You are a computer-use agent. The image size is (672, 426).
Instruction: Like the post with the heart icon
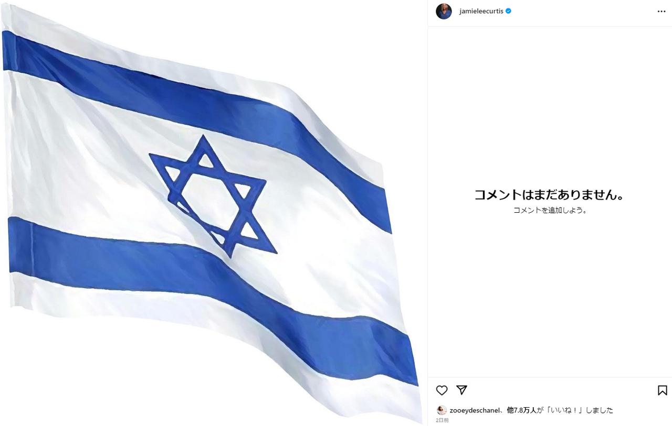(x=442, y=390)
